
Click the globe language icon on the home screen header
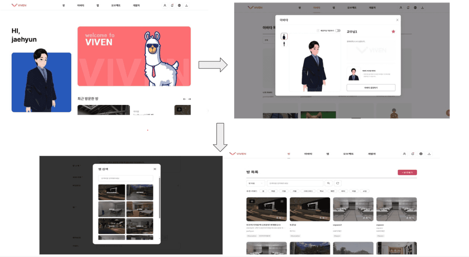[x=179, y=5]
